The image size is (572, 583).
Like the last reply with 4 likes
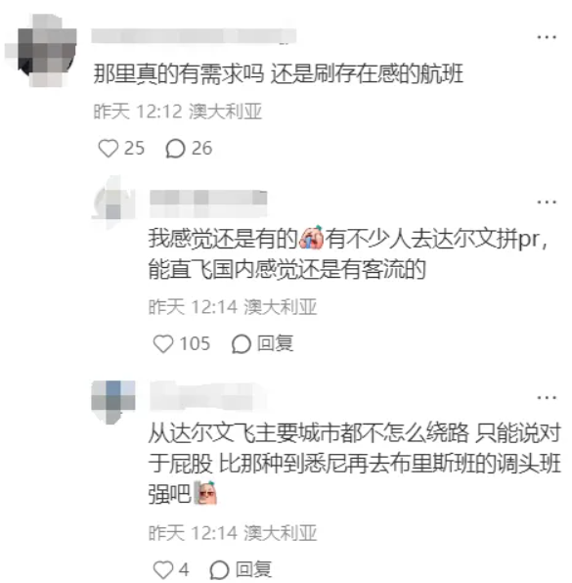tap(163, 569)
